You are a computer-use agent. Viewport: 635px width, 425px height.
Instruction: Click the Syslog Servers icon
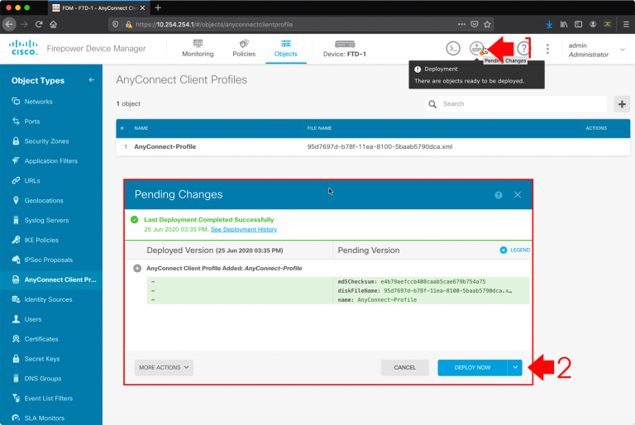[x=16, y=220]
